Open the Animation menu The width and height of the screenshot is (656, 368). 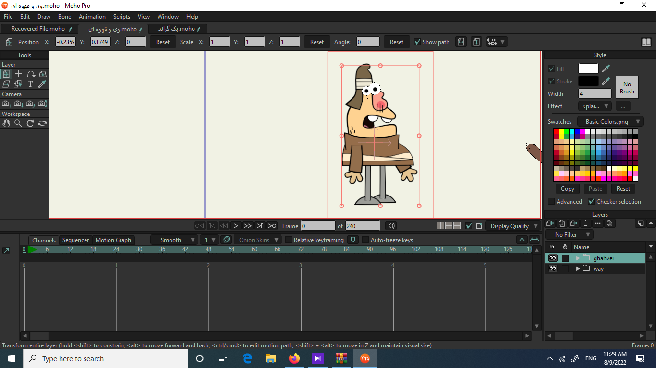point(92,17)
